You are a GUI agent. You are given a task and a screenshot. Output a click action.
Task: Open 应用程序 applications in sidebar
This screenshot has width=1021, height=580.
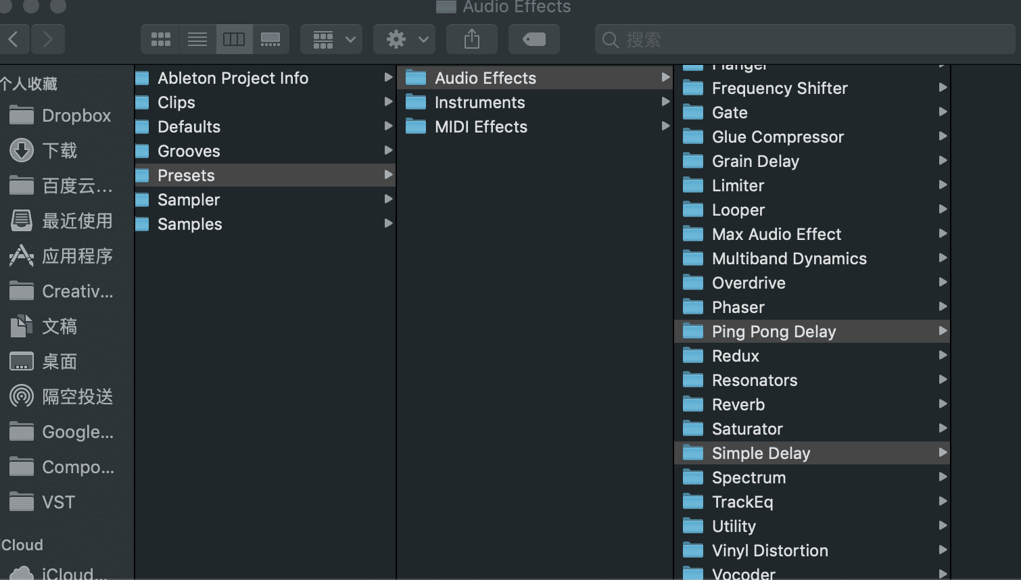coord(61,256)
